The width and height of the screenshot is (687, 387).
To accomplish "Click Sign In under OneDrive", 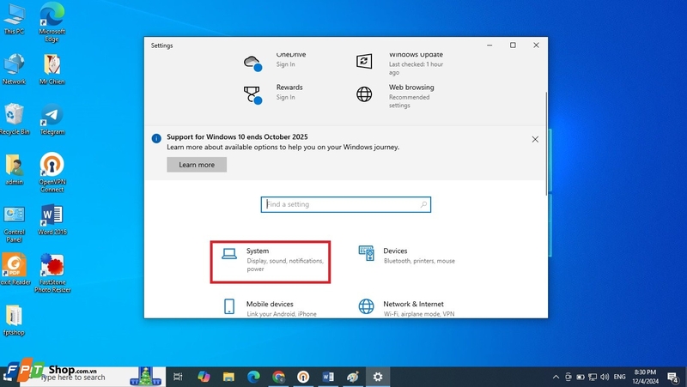I will (x=286, y=64).
